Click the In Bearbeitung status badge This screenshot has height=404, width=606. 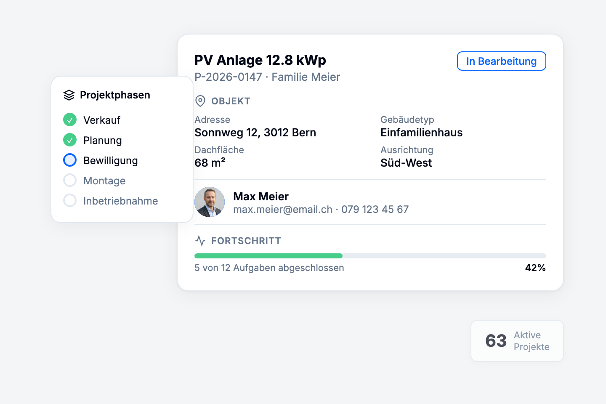[501, 61]
